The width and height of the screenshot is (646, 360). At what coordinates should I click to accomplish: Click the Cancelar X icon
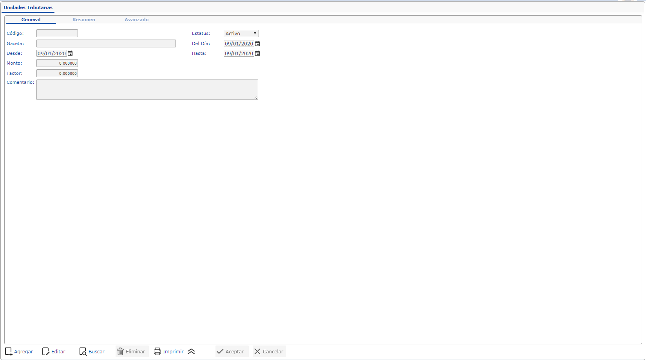[x=257, y=352]
